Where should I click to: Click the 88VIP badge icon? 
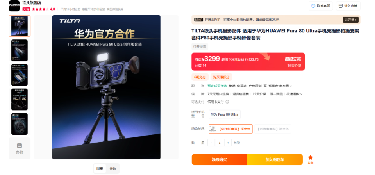pyautogui.click(x=198, y=20)
